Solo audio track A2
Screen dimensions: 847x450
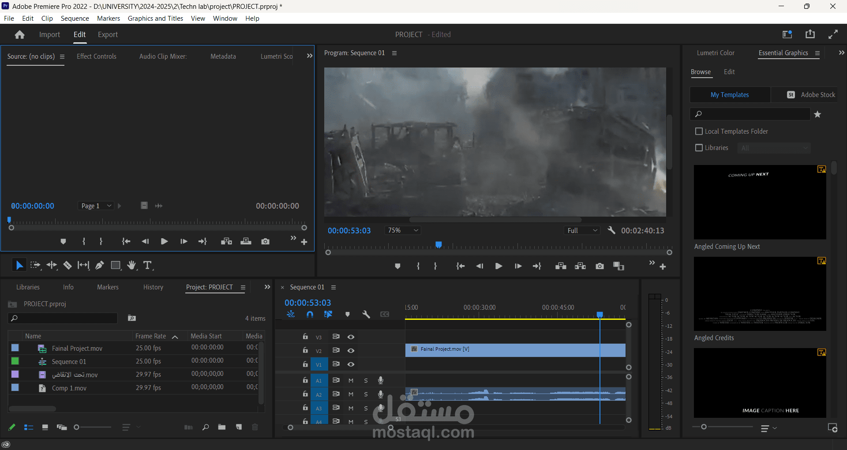[366, 394]
